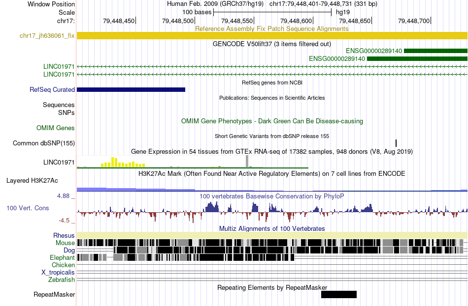Select the second LINC01971 intron arrow line

[x=272, y=74]
